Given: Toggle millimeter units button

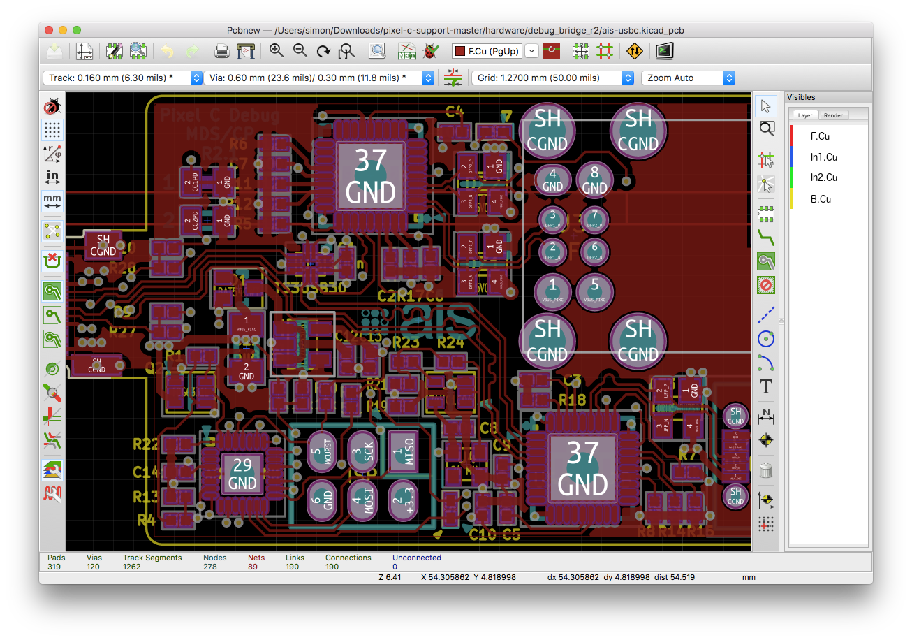Looking at the screenshot, I should pos(52,201).
